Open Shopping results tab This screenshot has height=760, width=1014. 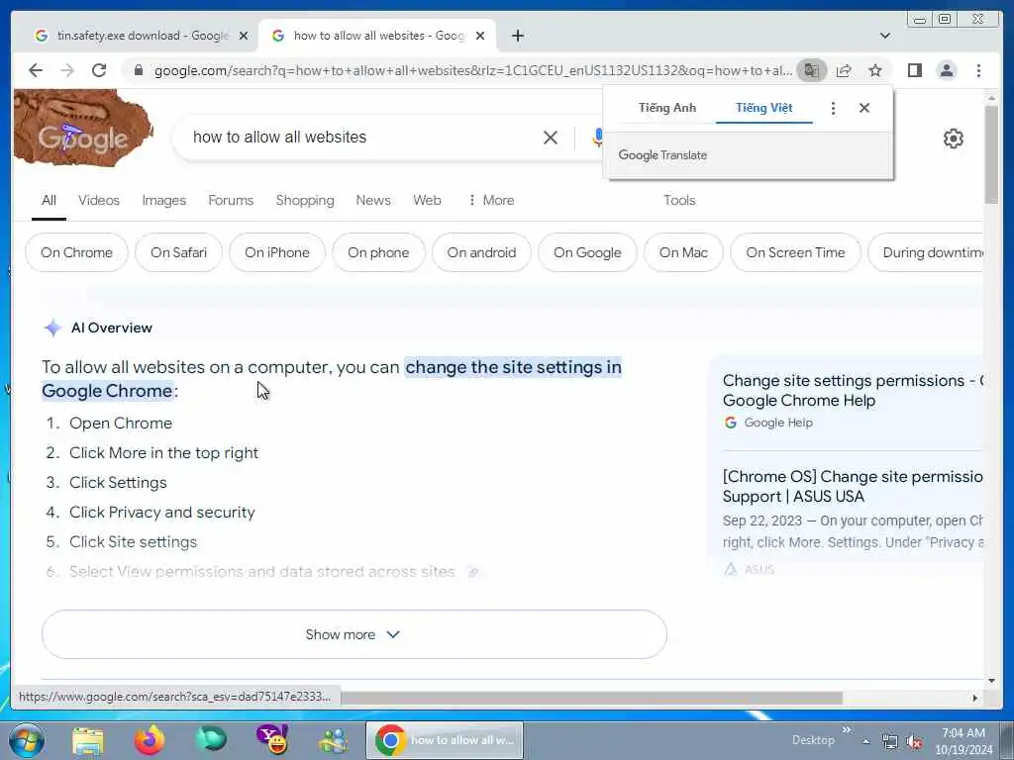coord(305,200)
